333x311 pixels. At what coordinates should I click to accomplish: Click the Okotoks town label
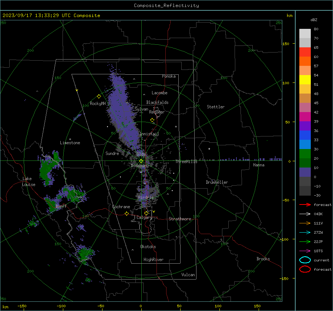(148, 246)
